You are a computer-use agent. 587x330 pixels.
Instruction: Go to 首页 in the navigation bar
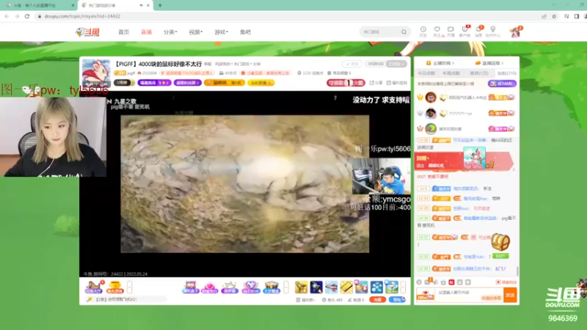[123, 32]
